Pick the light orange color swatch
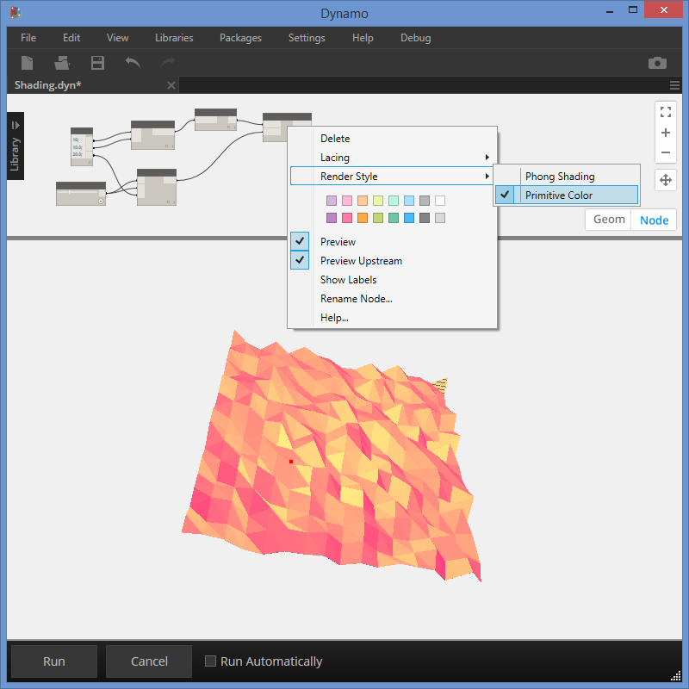 pyautogui.click(x=363, y=201)
